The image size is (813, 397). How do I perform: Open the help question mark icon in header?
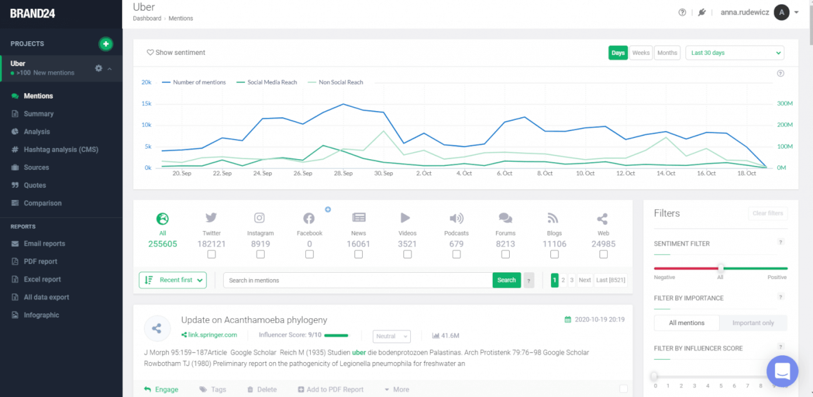(x=682, y=12)
